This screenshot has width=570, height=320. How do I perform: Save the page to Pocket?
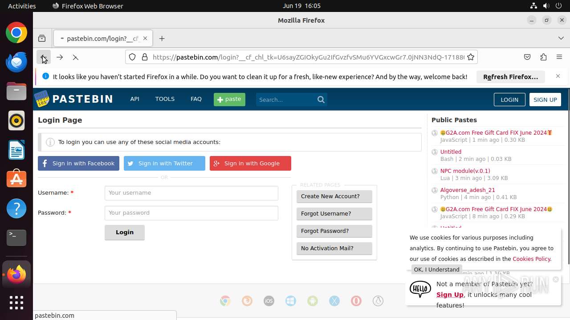(x=527, y=57)
